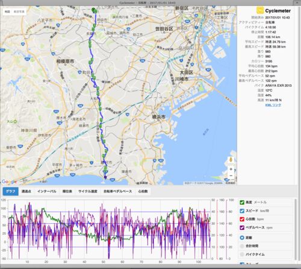Viewport: 301px width, 269px height.
Task: Click the calories value 3195
Action: click(268, 61)
